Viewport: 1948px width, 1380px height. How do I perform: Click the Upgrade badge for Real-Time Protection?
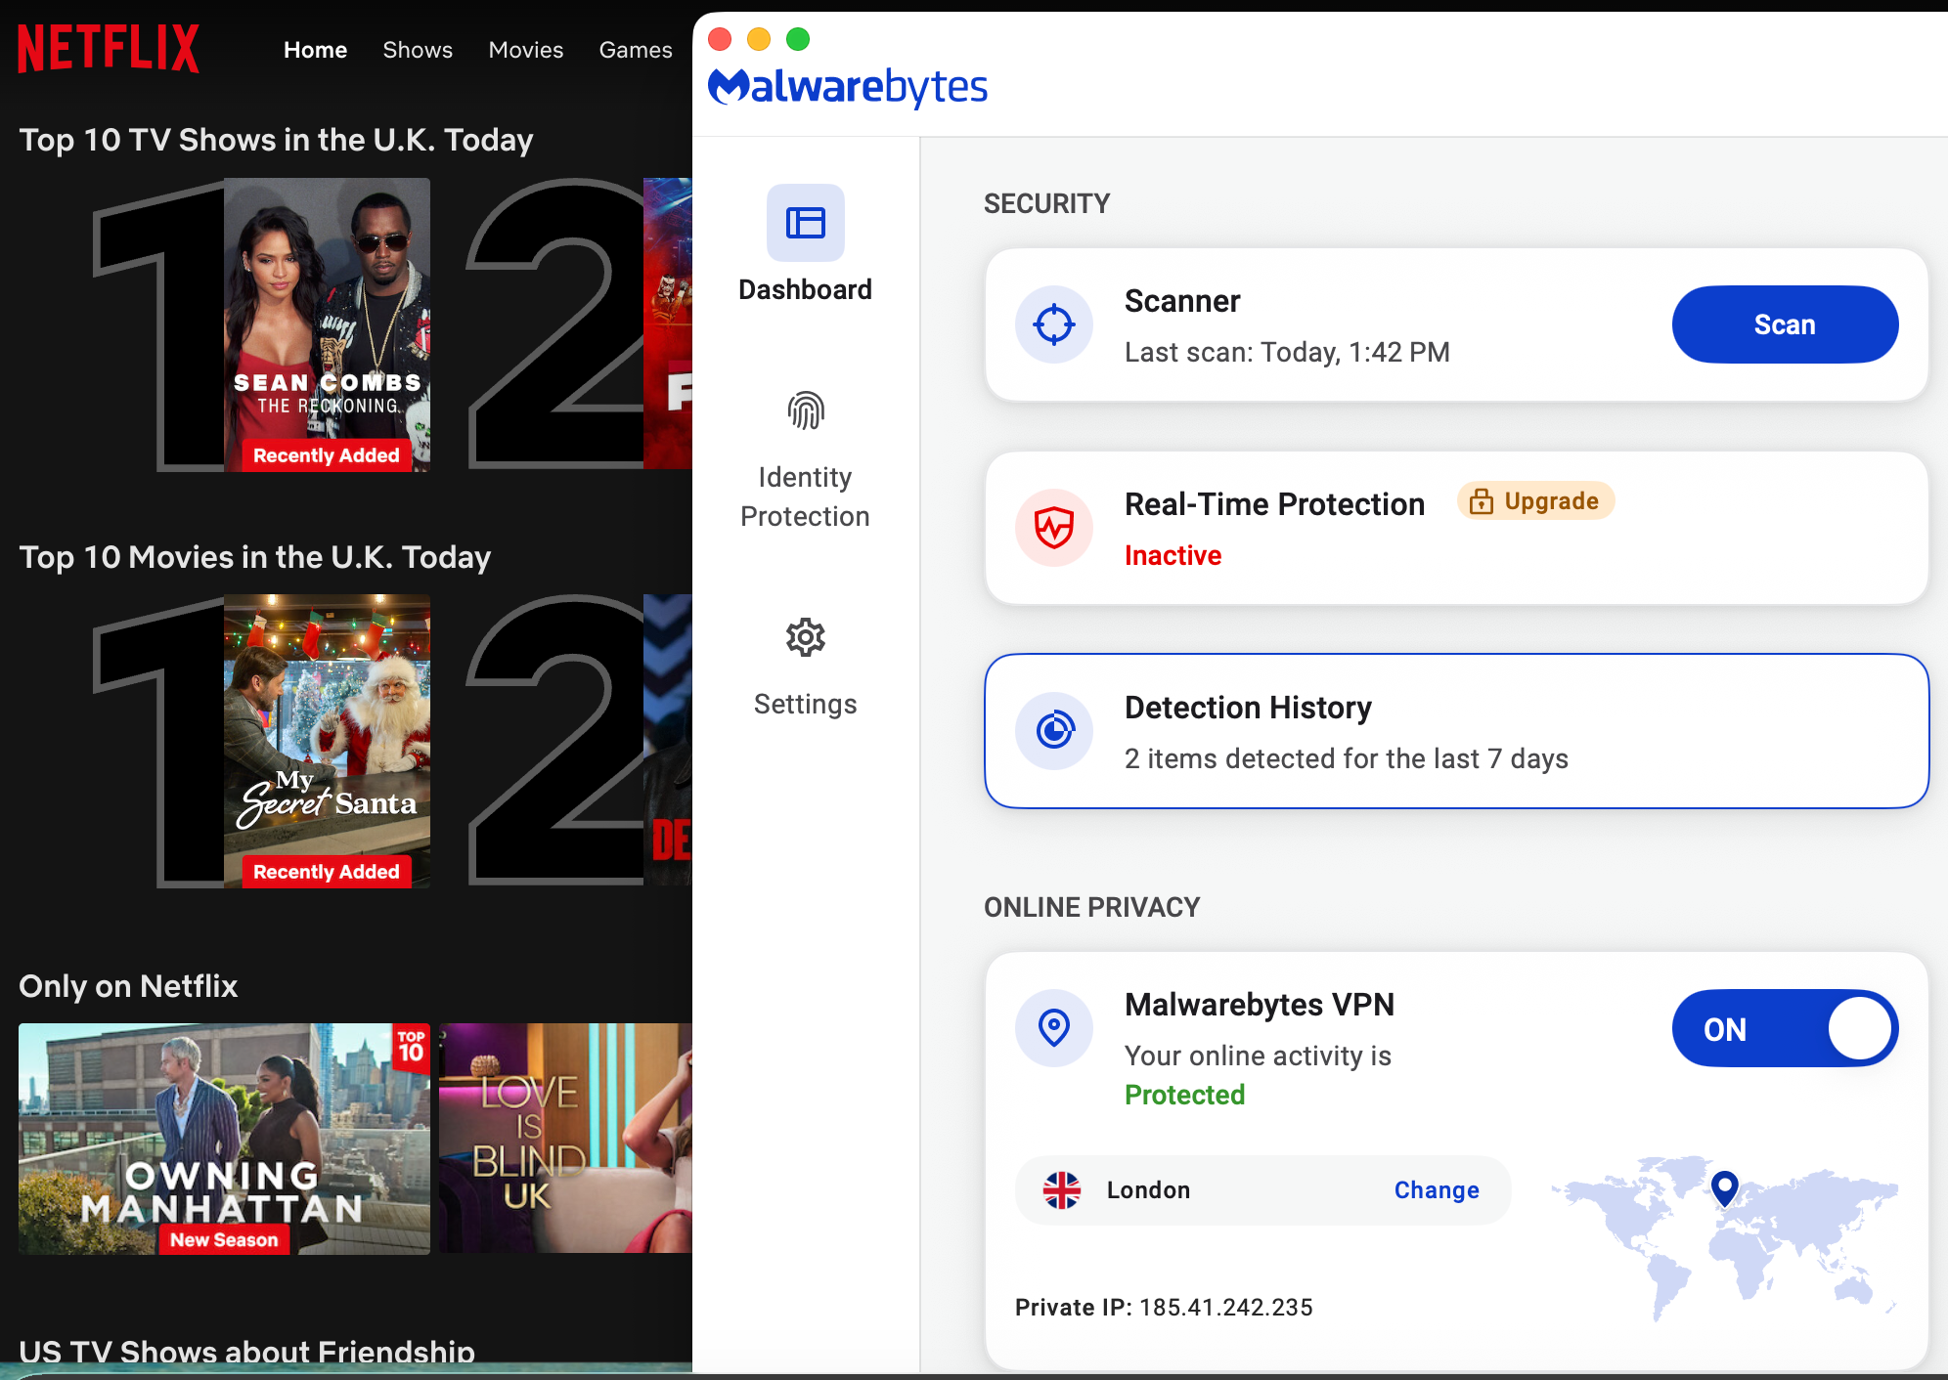1535,500
